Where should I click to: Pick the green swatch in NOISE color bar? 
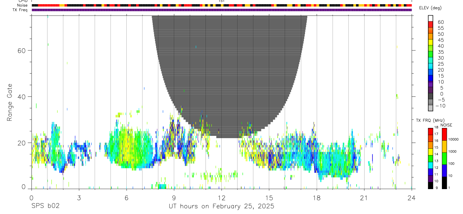click(444, 159)
